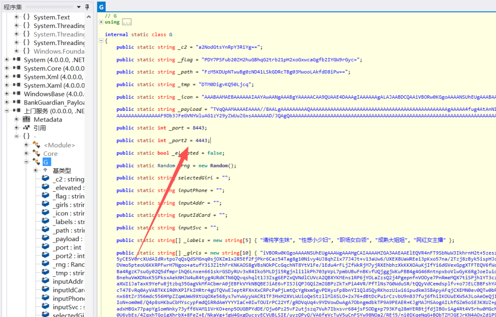Click the 程序集 panel title
496x317 pixels.
click(12, 7)
